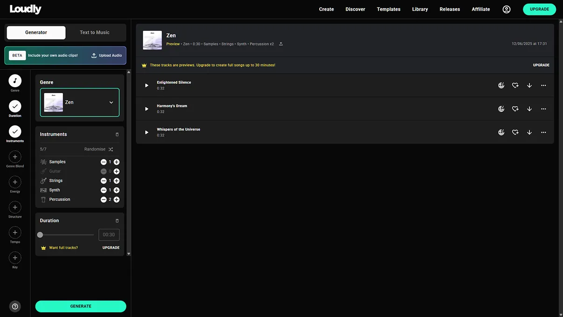Open more options for Harmony's Dream

pos(543,109)
